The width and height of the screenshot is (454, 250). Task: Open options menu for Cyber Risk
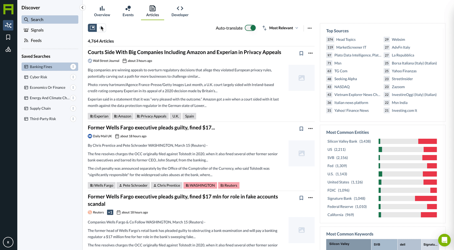[73, 77]
